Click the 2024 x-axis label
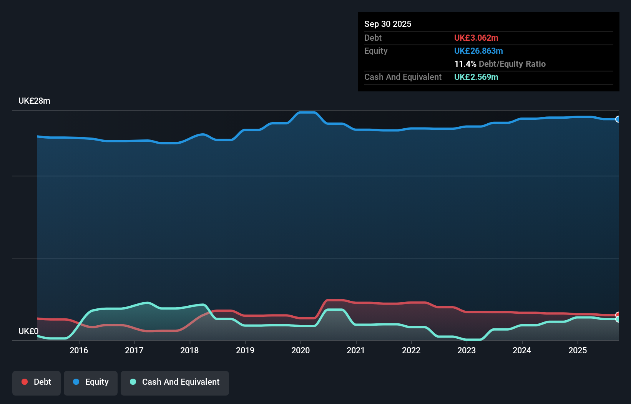This screenshot has width=631, height=404. click(x=522, y=350)
